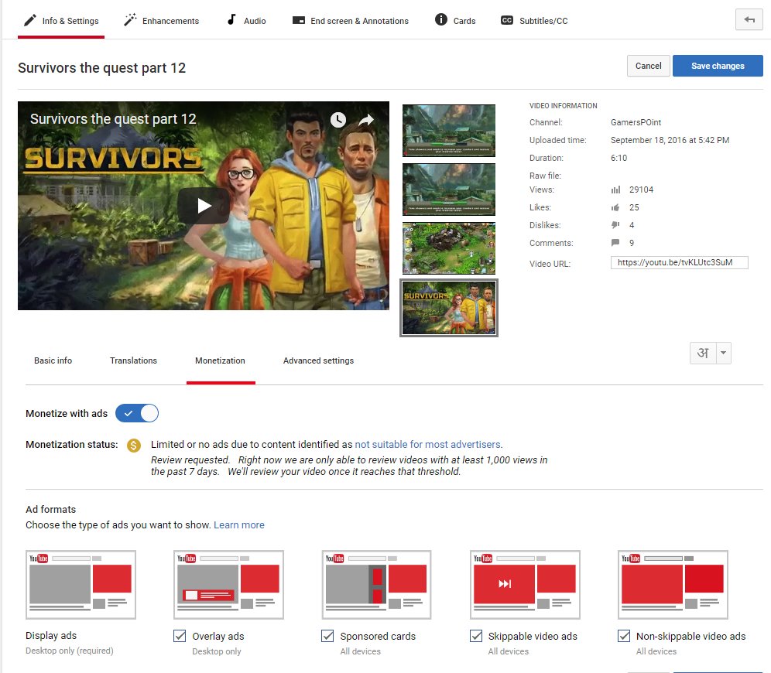Open the Enhancements tab

pyautogui.click(x=161, y=21)
